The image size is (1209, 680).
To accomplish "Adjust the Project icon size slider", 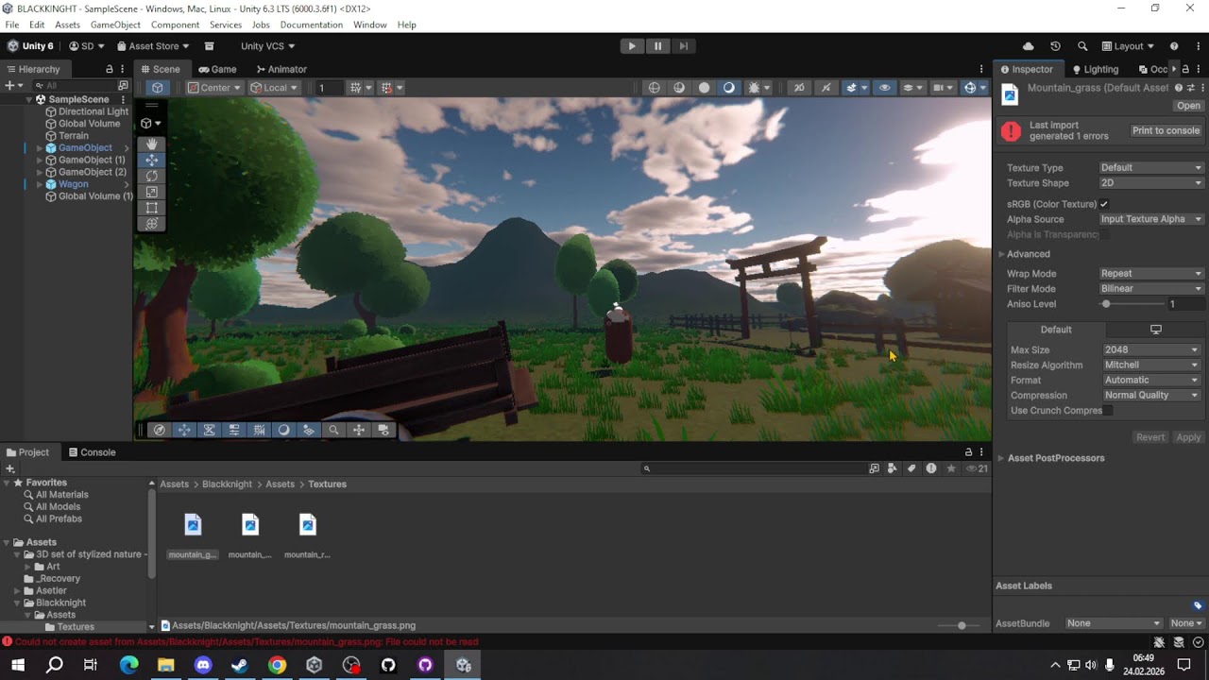I will 962,625.
